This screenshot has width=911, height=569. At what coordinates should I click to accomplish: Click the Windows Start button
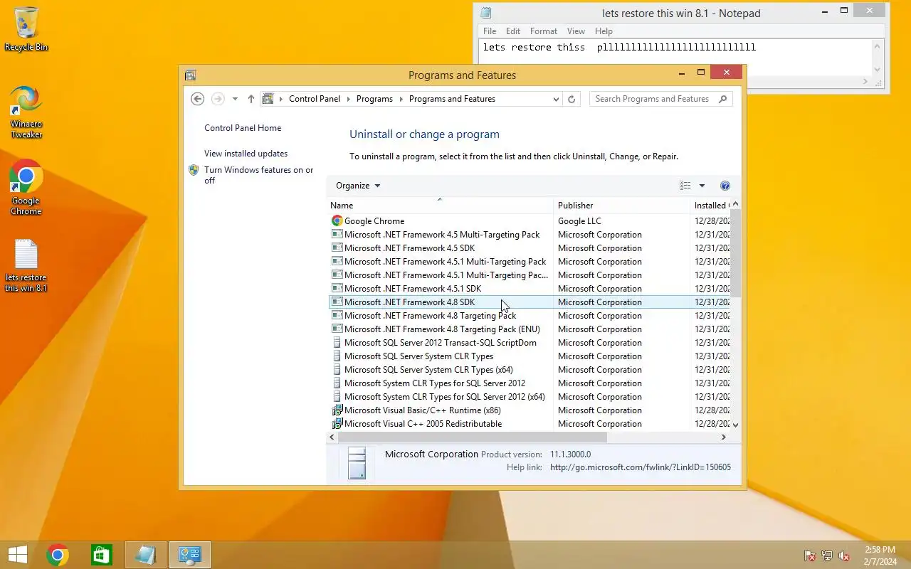point(17,555)
